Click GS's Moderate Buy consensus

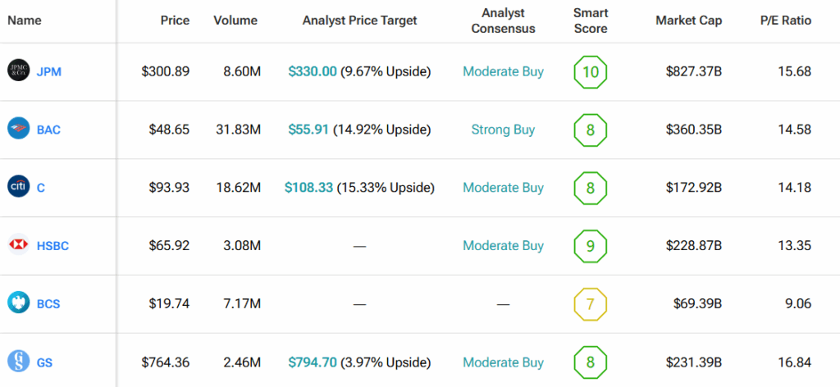pyautogui.click(x=503, y=362)
